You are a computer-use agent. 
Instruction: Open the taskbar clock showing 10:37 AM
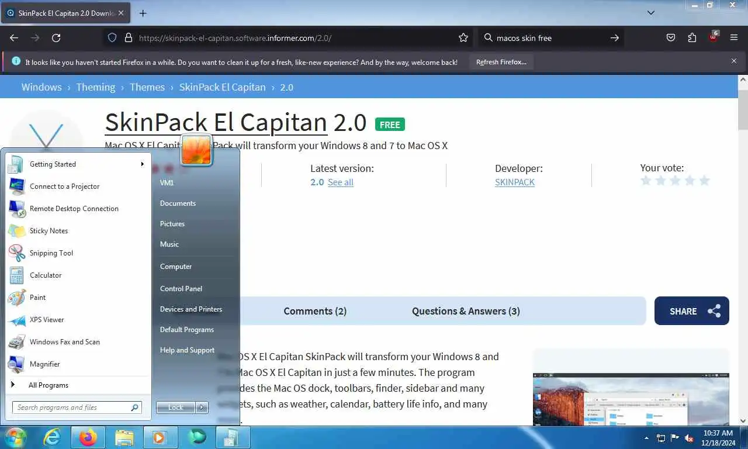[718, 438]
